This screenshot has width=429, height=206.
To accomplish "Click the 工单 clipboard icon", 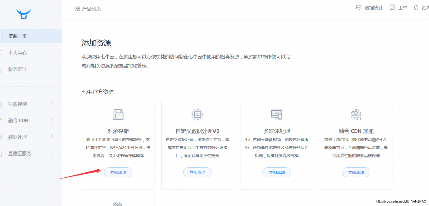I will pos(392,8).
